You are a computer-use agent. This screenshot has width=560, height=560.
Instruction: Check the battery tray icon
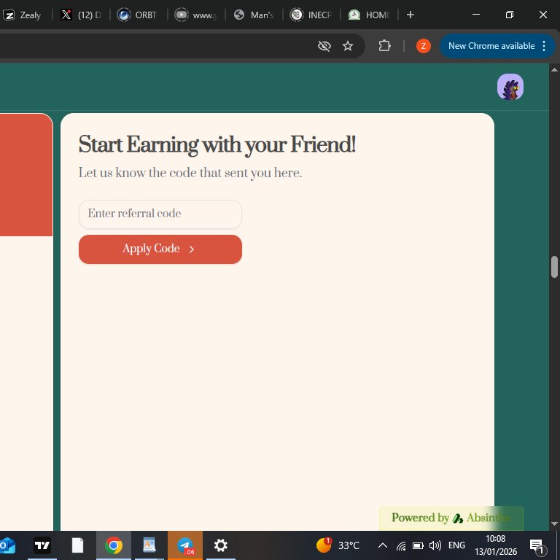[x=418, y=545]
